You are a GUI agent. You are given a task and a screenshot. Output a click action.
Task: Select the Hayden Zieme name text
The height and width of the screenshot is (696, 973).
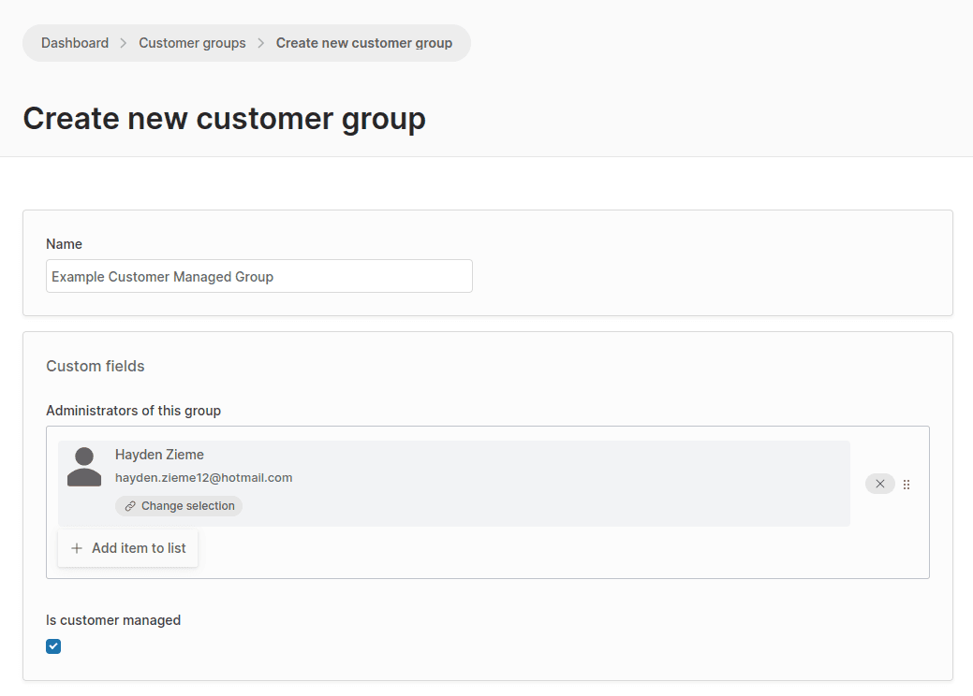coord(159,455)
